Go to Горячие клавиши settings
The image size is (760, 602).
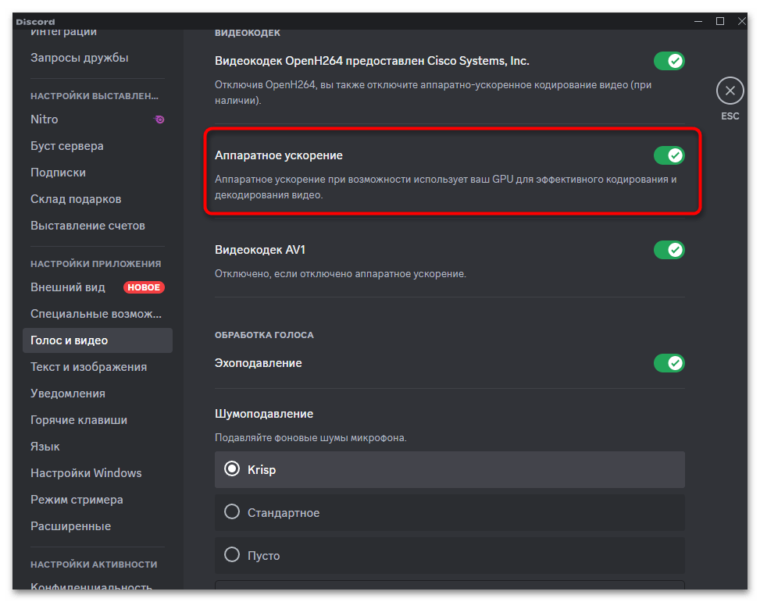click(x=80, y=419)
